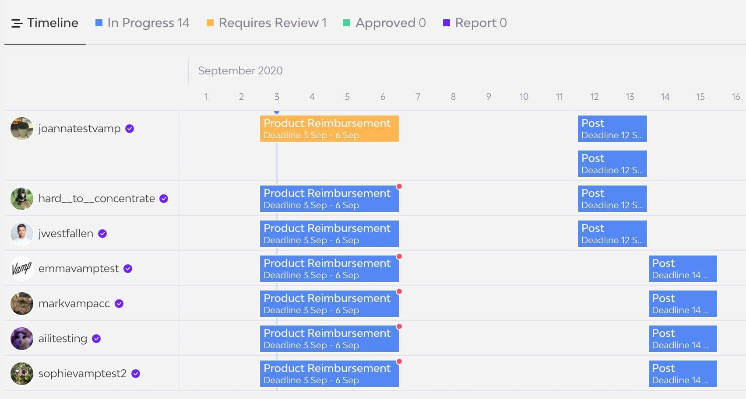
Task: Toggle the In Progress blue legend square
Action: (x=98, y=21)
